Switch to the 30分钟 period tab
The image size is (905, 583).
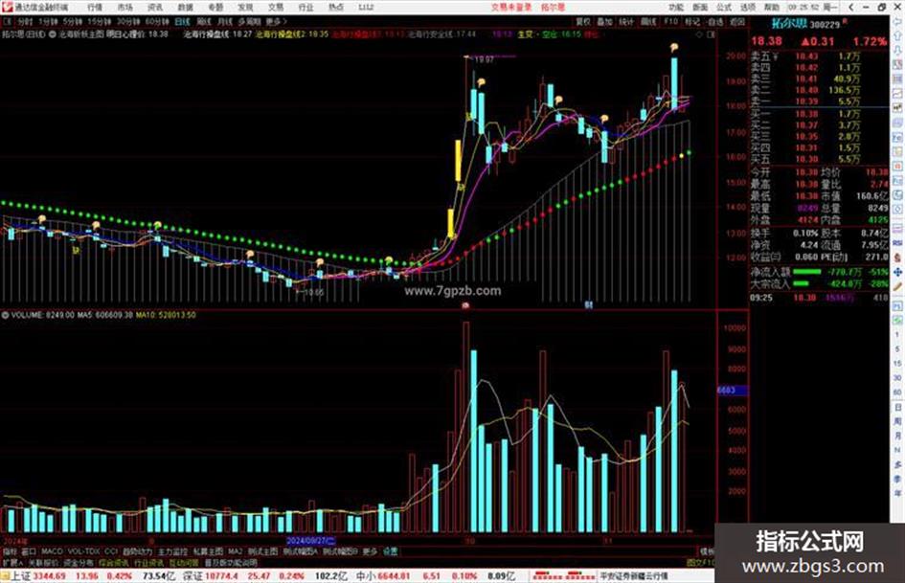[127, 22]
